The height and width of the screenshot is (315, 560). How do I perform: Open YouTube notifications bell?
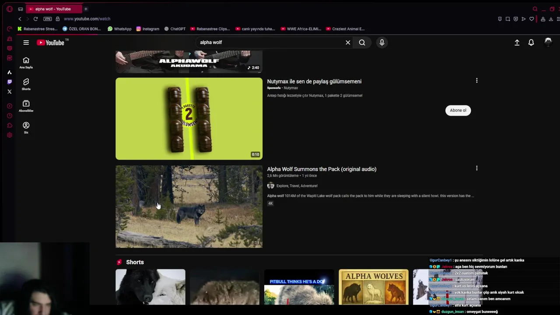point(531,42)
